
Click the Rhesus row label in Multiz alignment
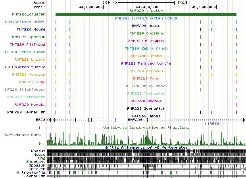(x=38, y=151)
